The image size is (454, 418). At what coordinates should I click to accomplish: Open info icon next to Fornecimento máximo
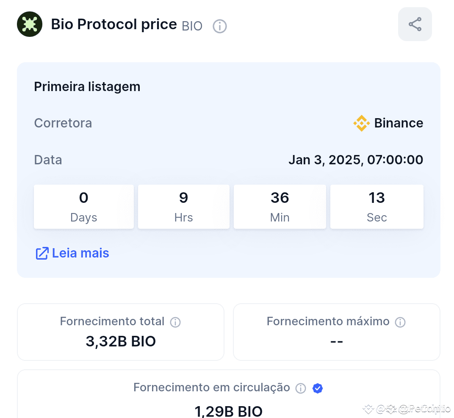[x=400, y=322]
